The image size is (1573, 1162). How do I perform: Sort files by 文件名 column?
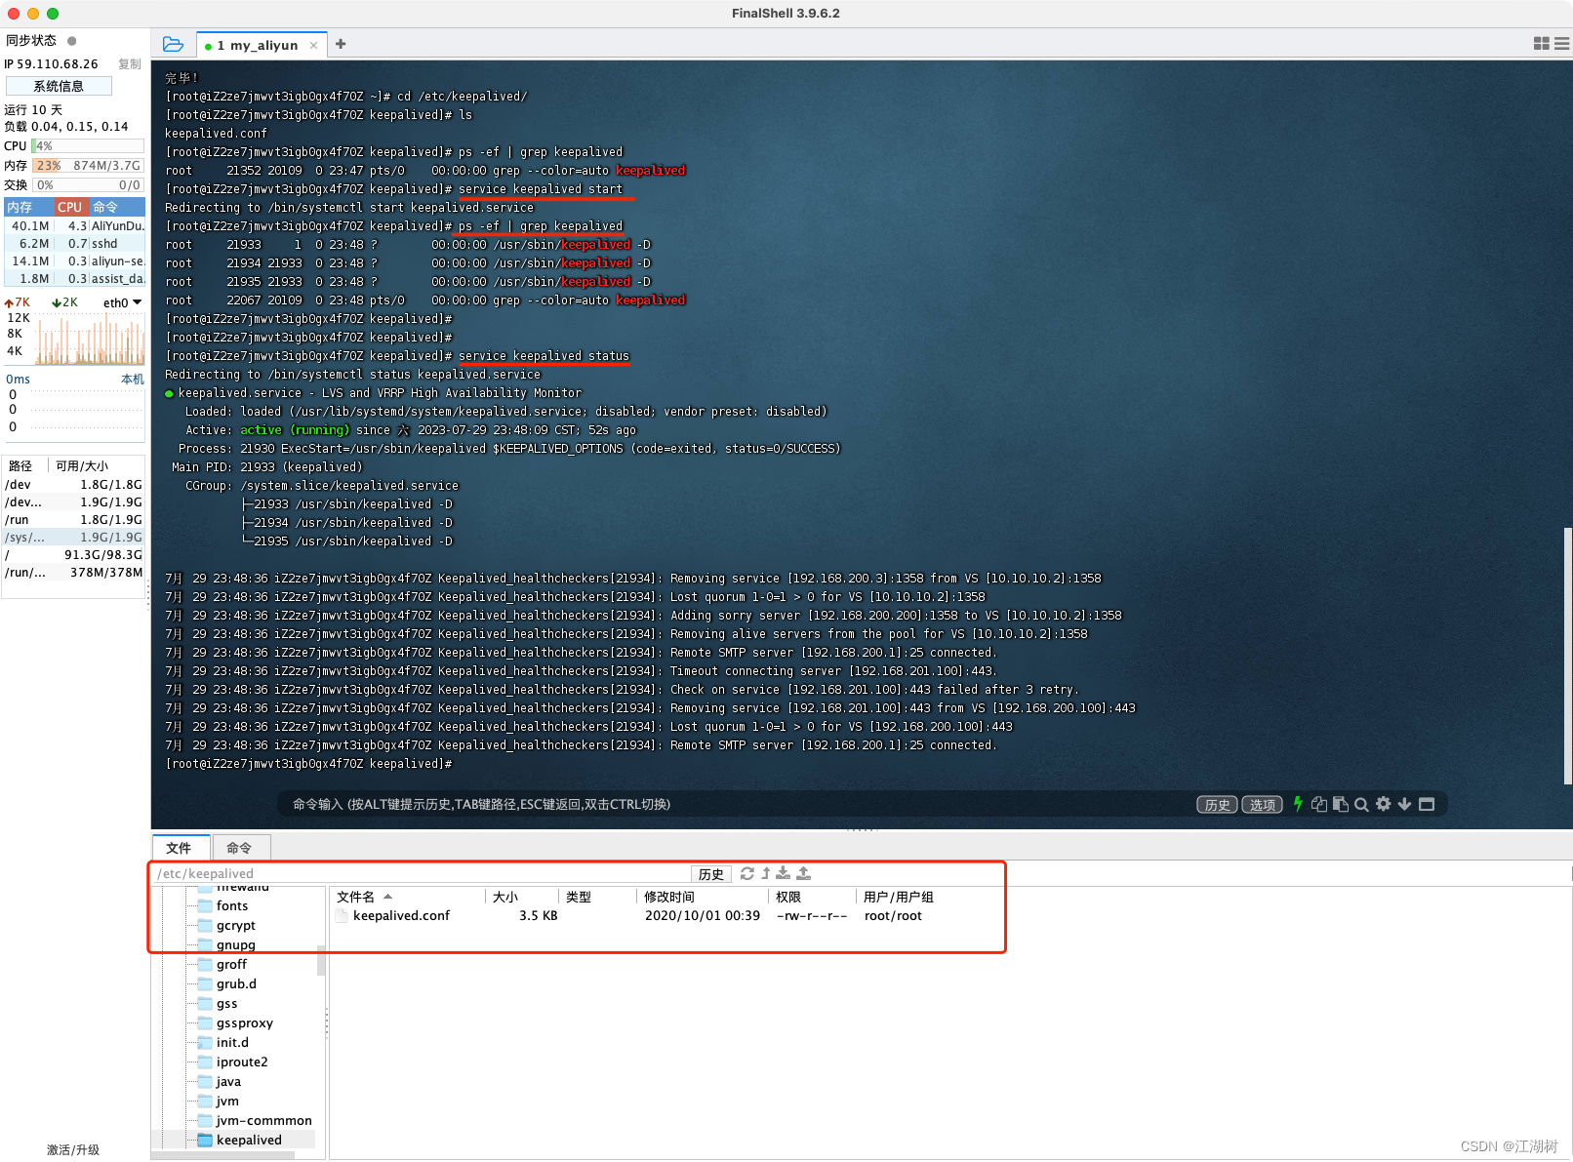pos(408,897)
